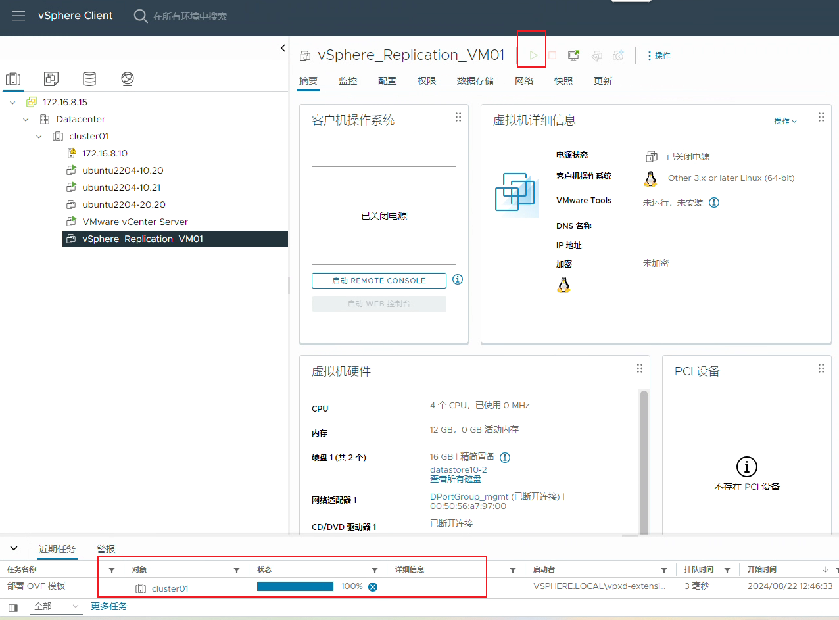Click the global search input field

pos(190,16)
